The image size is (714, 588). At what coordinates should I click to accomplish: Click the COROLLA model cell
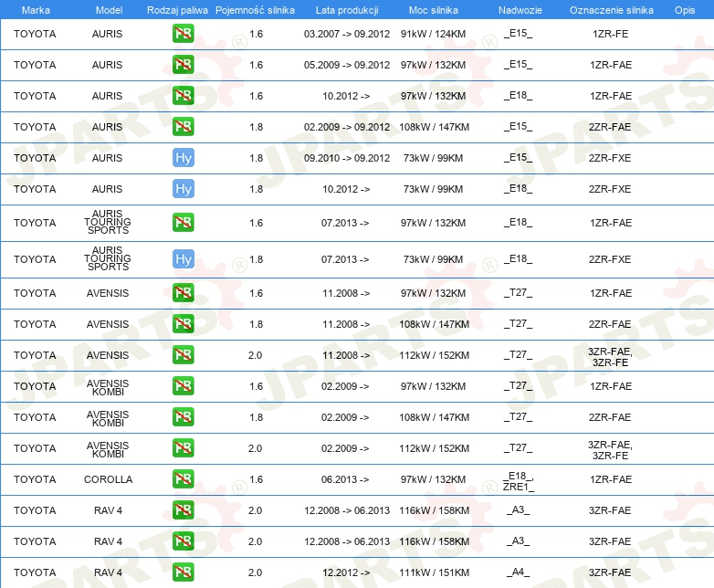pyautogui.click(x=108, y=479)
